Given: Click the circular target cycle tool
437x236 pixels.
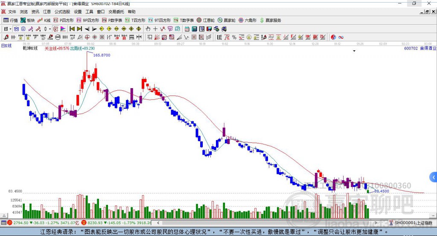Looking at the screenshot, I should click(x=87, y=37).
